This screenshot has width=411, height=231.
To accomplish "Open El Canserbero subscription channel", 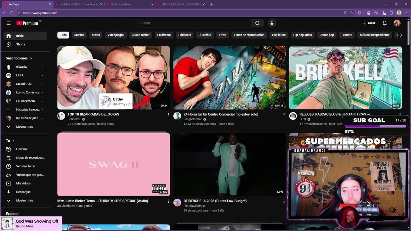I will pos(25,101).
